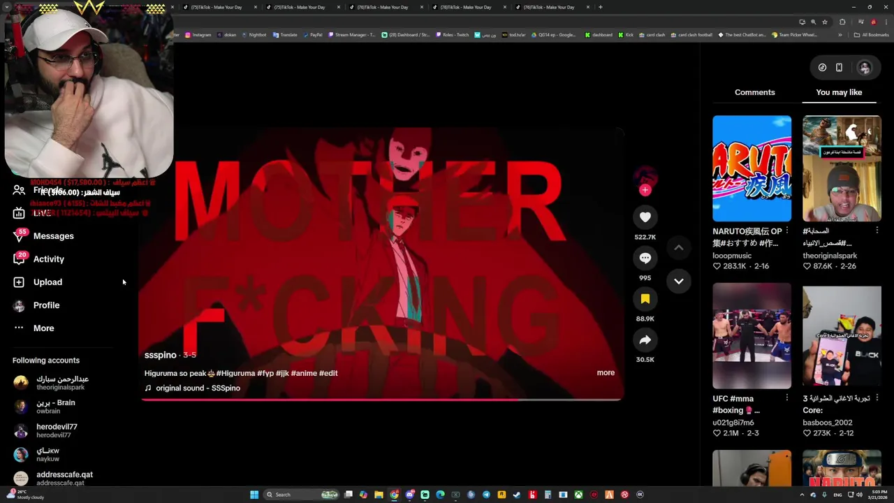Open the Nightbot bookmark
The width and height of the screenshot is (894, 503).
coord(254,35)
